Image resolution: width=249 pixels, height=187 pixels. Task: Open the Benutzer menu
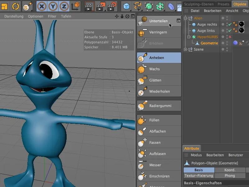tap(236, 155)
